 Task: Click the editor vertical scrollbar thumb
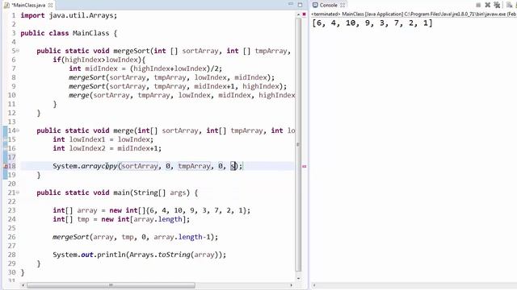point(298,145)
